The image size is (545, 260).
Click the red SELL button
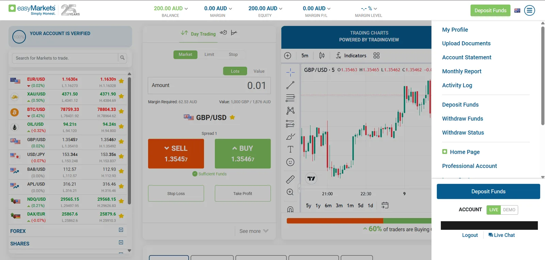(176, 153)
